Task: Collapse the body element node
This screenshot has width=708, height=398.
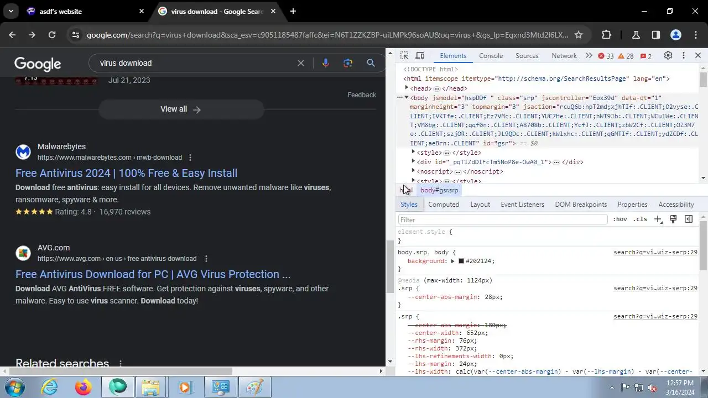Action: click(x=407, y=97)
